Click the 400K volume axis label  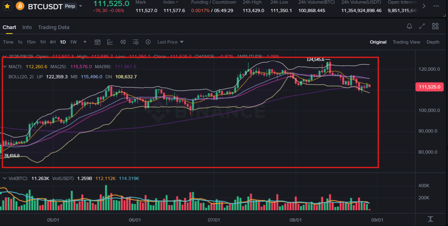point(424,186)
